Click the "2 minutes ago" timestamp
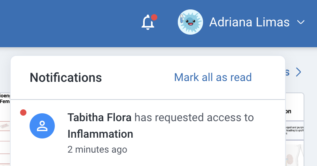This screenshot has width=317, height=166. [x=97, y=149]
